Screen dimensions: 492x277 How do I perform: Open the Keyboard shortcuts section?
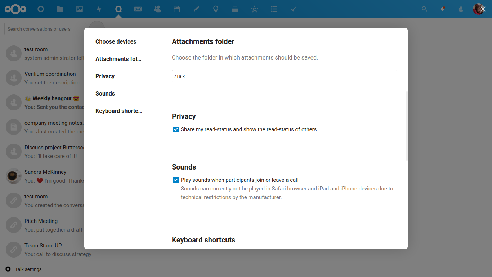[119, 111]
